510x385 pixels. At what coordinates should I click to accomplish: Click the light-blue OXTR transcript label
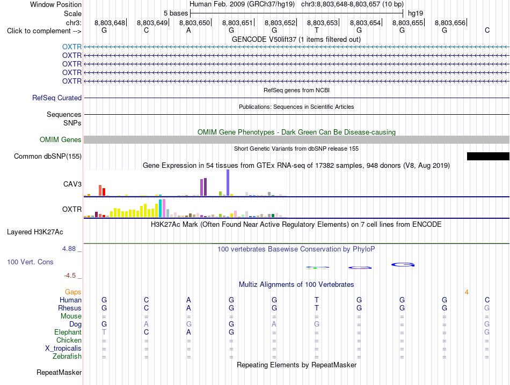(72, 47)
